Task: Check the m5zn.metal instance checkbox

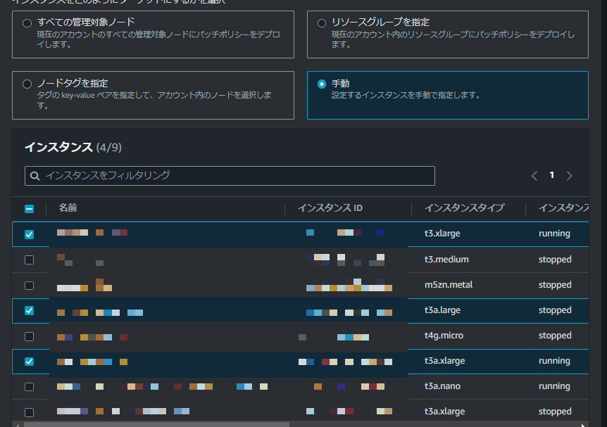Action: click(x=30, y=285)
